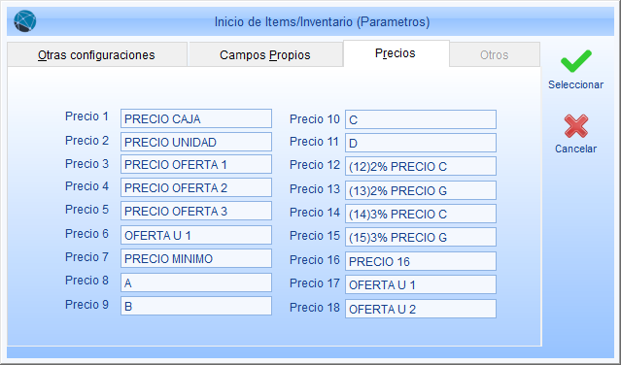
Task: Click the Precio 7 PRECIO MINIMO field
Action: point(196,258)
